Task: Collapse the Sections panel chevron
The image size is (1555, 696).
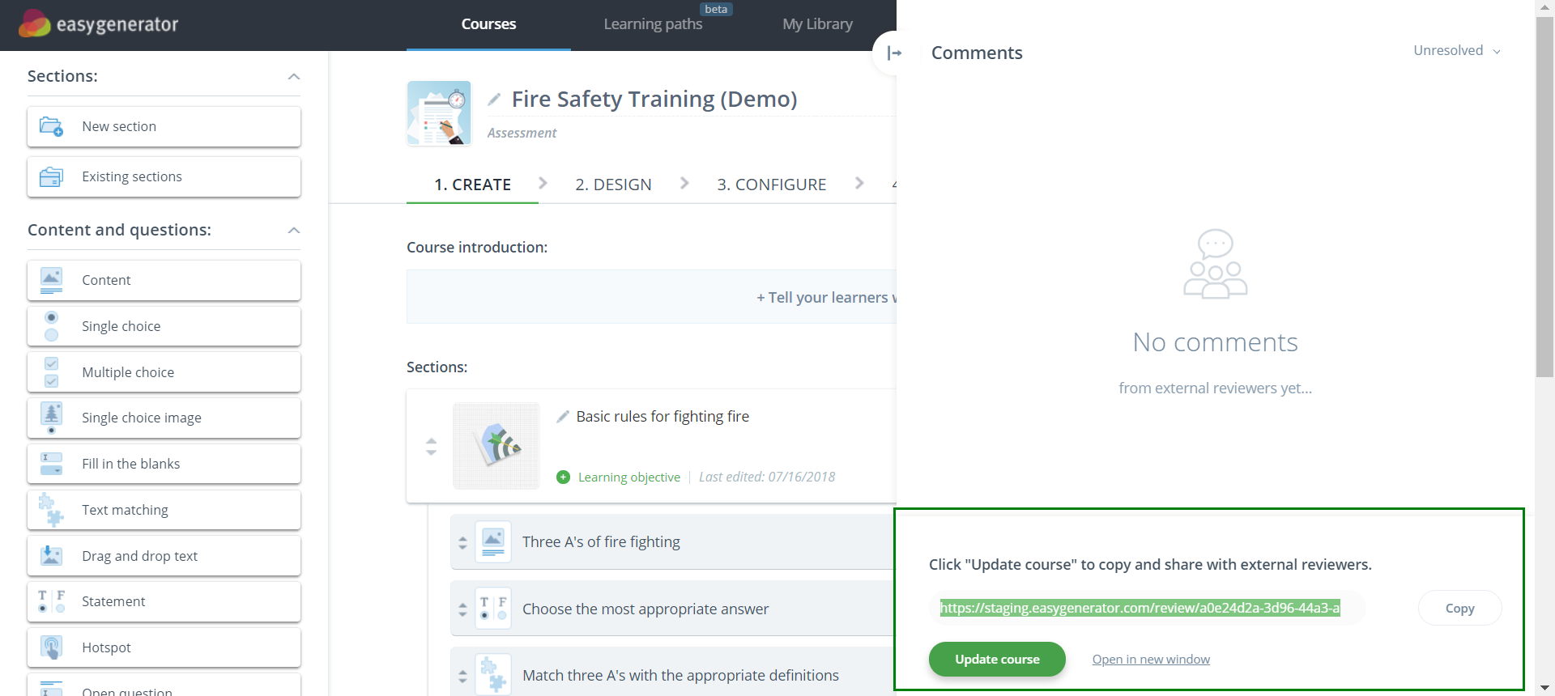Action: (x=294, y=77)
